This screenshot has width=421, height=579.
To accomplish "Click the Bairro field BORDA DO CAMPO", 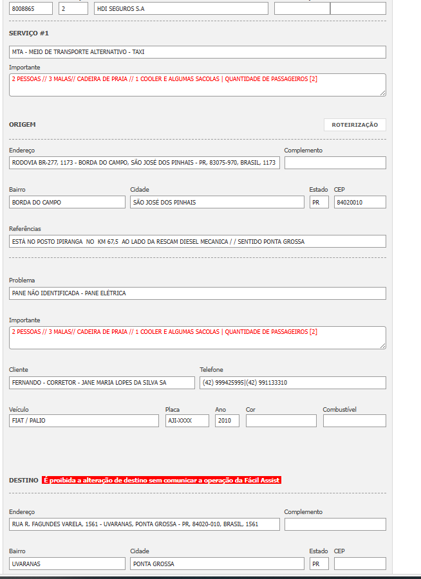I will click(67, 202).
